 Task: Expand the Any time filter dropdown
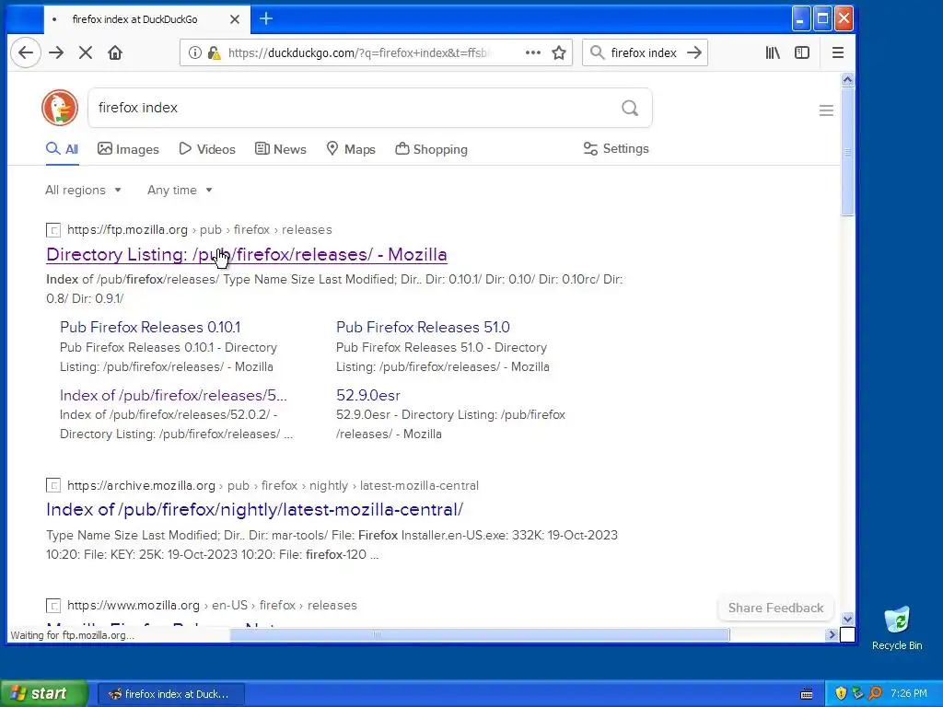point(180,190)
